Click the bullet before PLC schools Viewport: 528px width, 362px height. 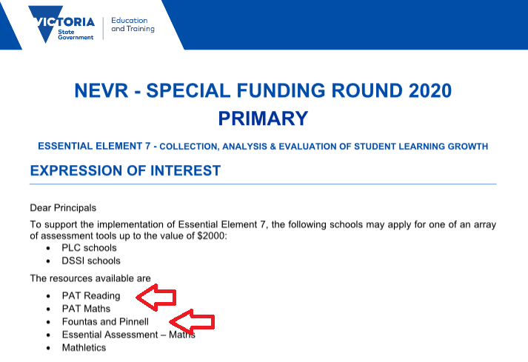pyautogui.click(x=48, y=248)
